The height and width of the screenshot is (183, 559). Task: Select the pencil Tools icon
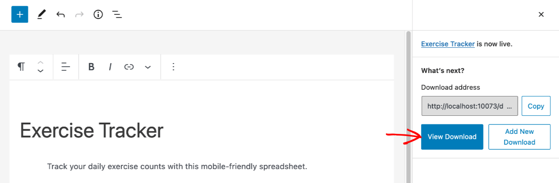(41, 14)
